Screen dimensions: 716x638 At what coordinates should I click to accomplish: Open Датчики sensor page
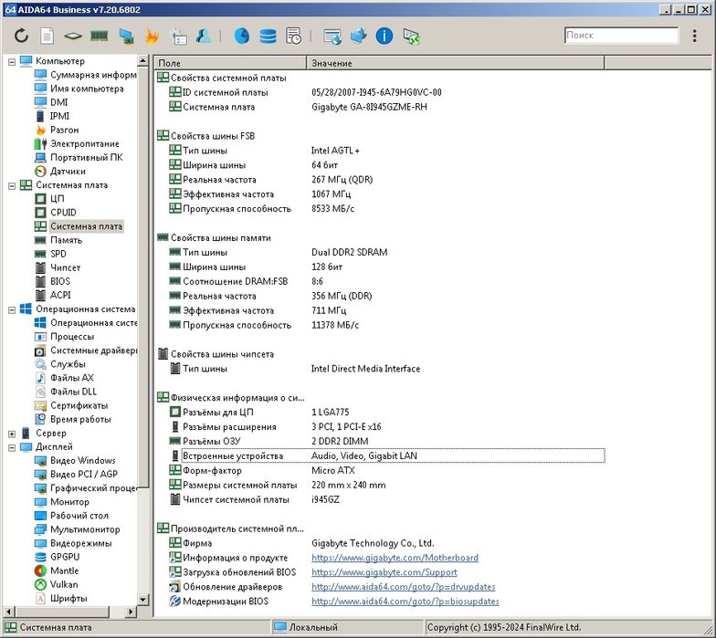[x=68, y=172]
